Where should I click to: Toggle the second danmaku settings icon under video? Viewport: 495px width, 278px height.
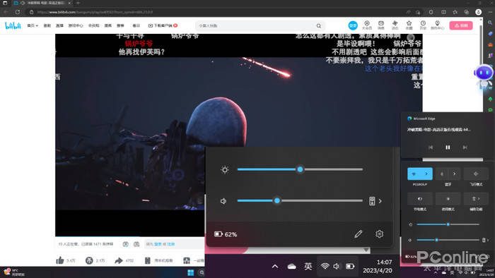pos(136,244)
